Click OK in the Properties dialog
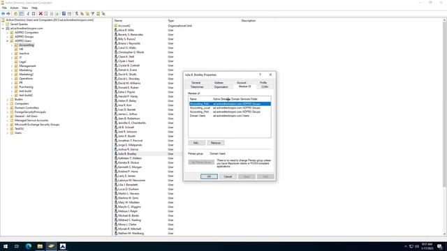This screenshot has height=251, width=447. (x=209, y=176)
